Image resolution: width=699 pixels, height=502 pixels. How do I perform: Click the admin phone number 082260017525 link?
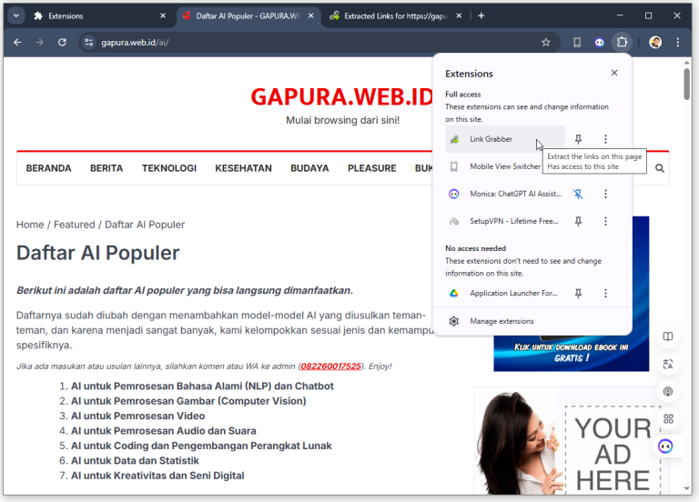pos(330,366)
